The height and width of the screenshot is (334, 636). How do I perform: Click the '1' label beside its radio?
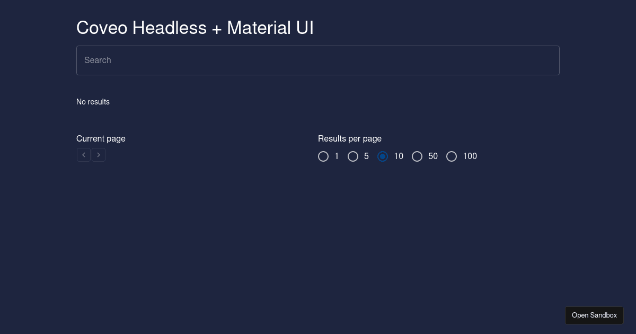337,156
